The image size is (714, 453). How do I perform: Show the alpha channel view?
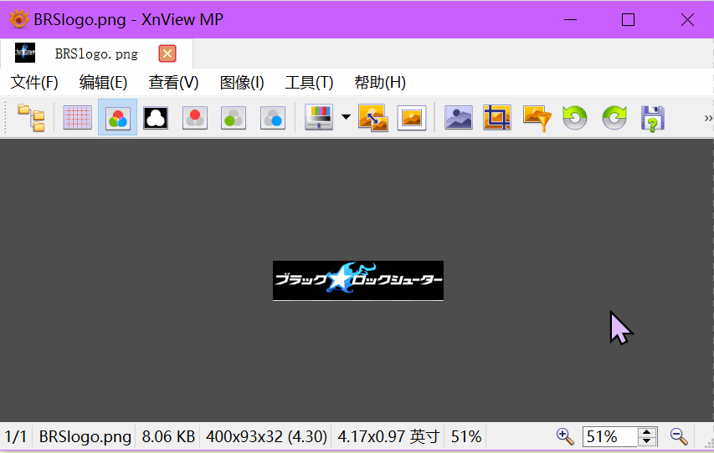pos(156,118)
